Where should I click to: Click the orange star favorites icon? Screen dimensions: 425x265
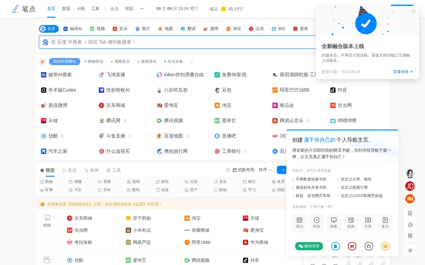pos(42,62)
